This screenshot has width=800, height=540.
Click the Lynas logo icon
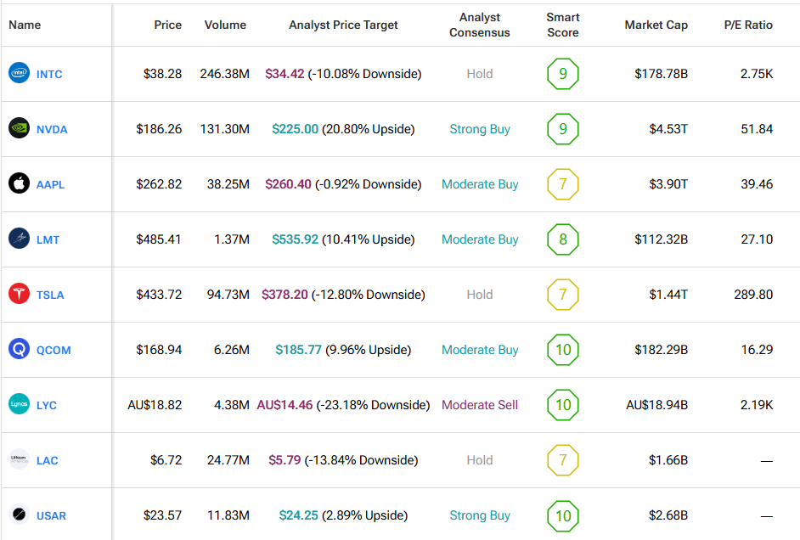[19, 405]
